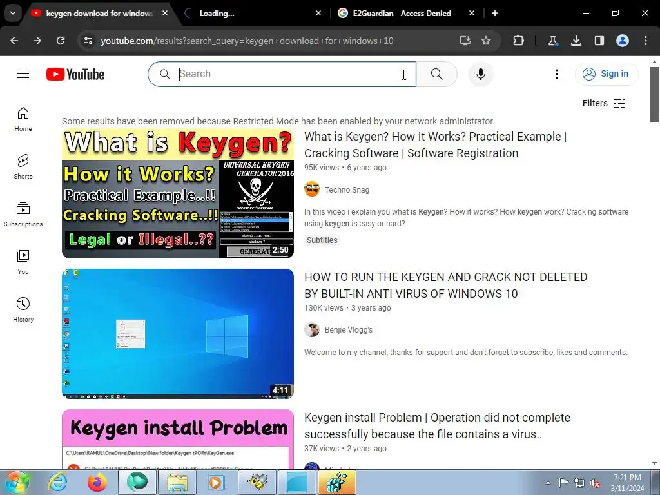Open Subscriptions in the sidebar

click(23, 215)
